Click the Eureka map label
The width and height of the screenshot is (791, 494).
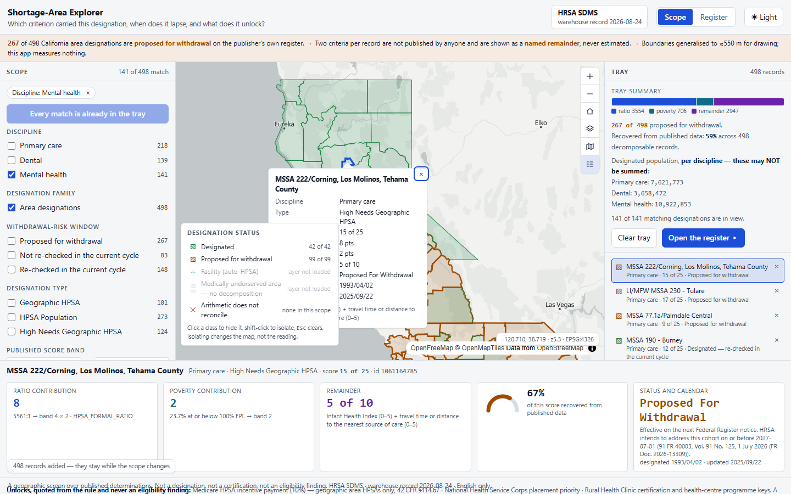pyautogui.click(x=284, y=124)
